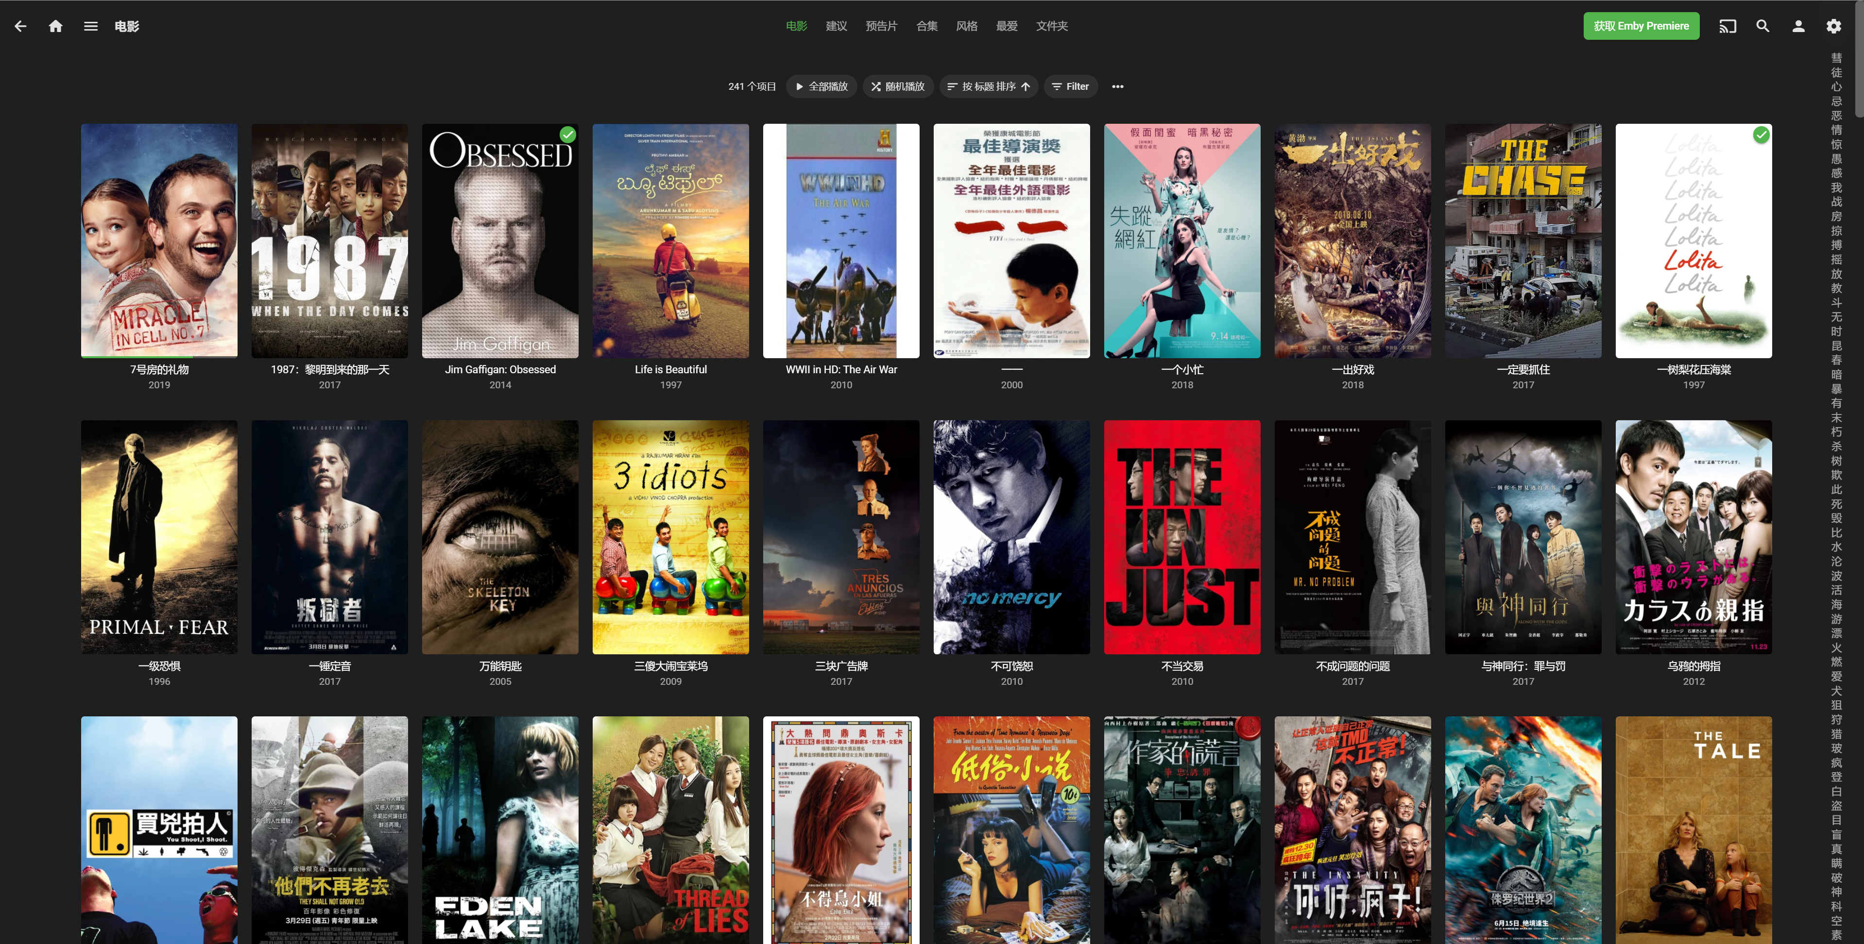Open the settings gear icon
This screenshot has width=1864, height=944.
click(1833, 26)
